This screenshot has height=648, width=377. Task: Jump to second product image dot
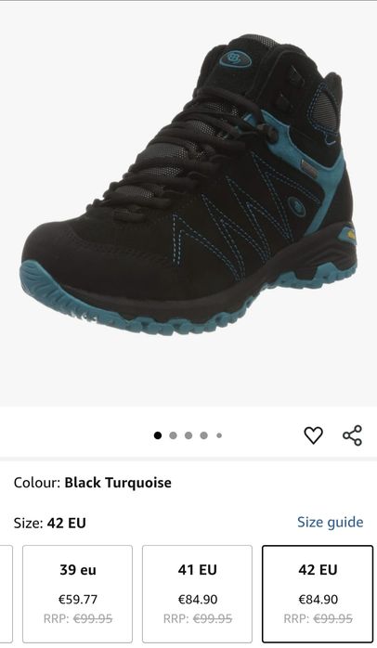pyautogui.click(x=174, y=435)
